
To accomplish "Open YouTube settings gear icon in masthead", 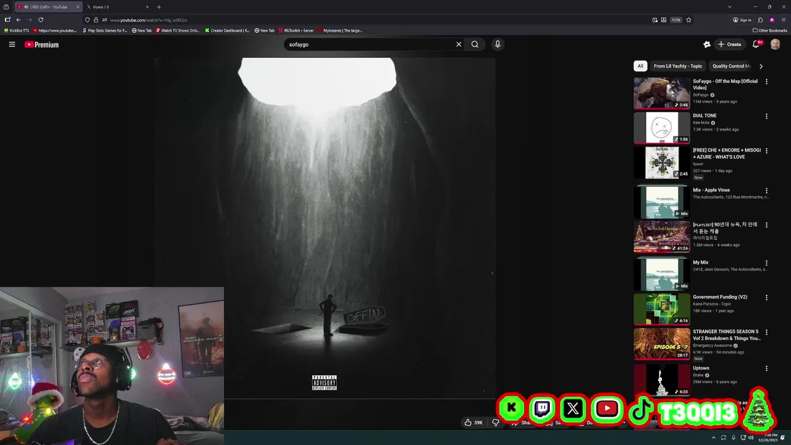I will pos(707,44).
